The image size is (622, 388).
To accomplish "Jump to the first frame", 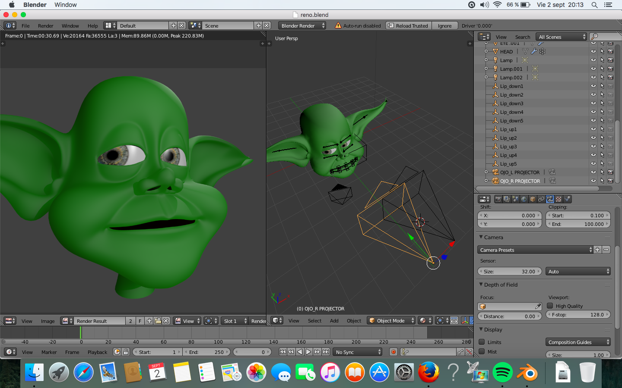I will 282,352.
